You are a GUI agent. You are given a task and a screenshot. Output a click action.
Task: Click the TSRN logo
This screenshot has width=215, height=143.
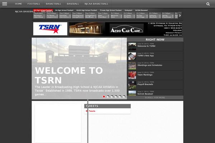50,29
